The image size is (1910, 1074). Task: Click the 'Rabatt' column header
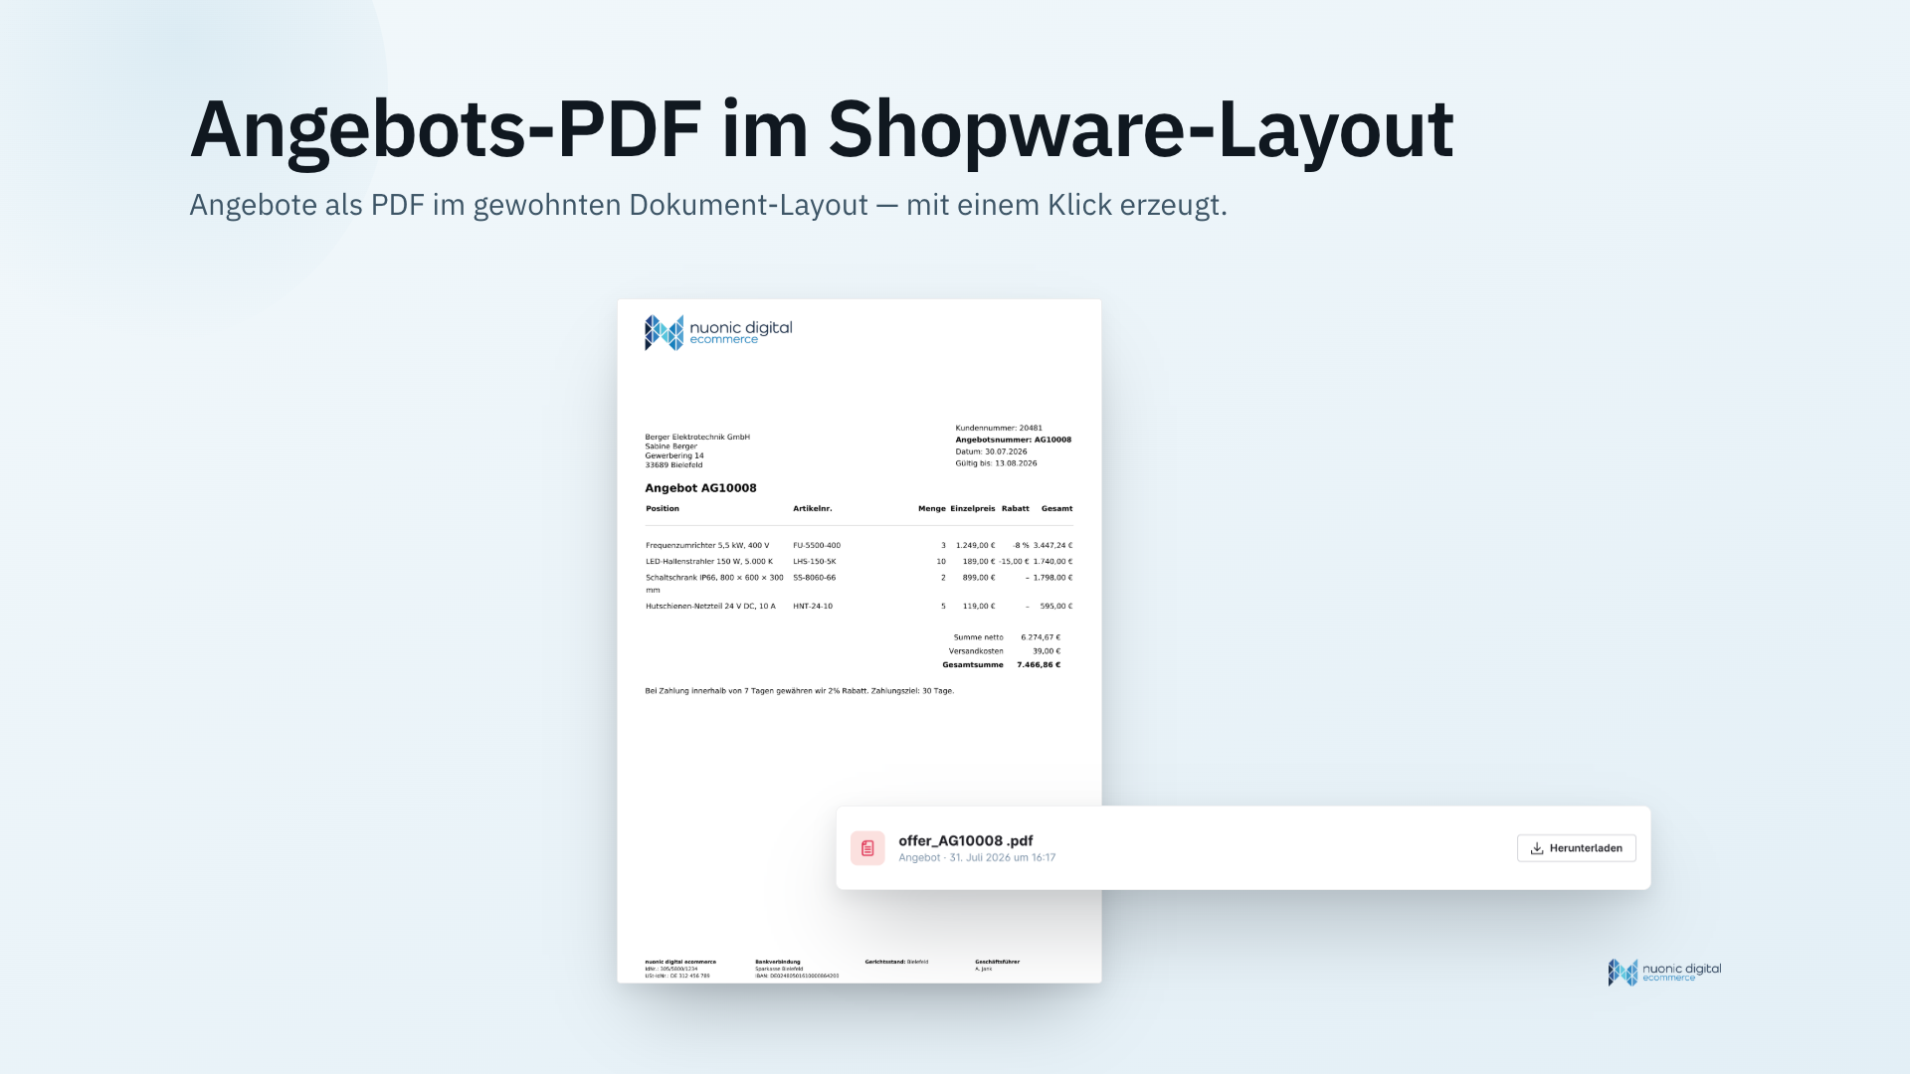pyautogui.click(x=1016, y=509)
